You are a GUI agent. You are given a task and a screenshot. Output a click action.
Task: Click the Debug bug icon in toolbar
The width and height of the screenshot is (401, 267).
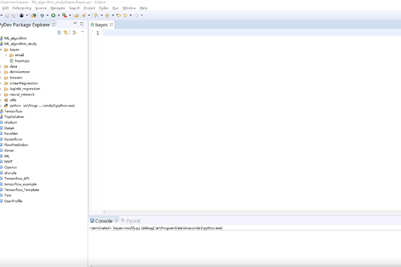[42, 16]
